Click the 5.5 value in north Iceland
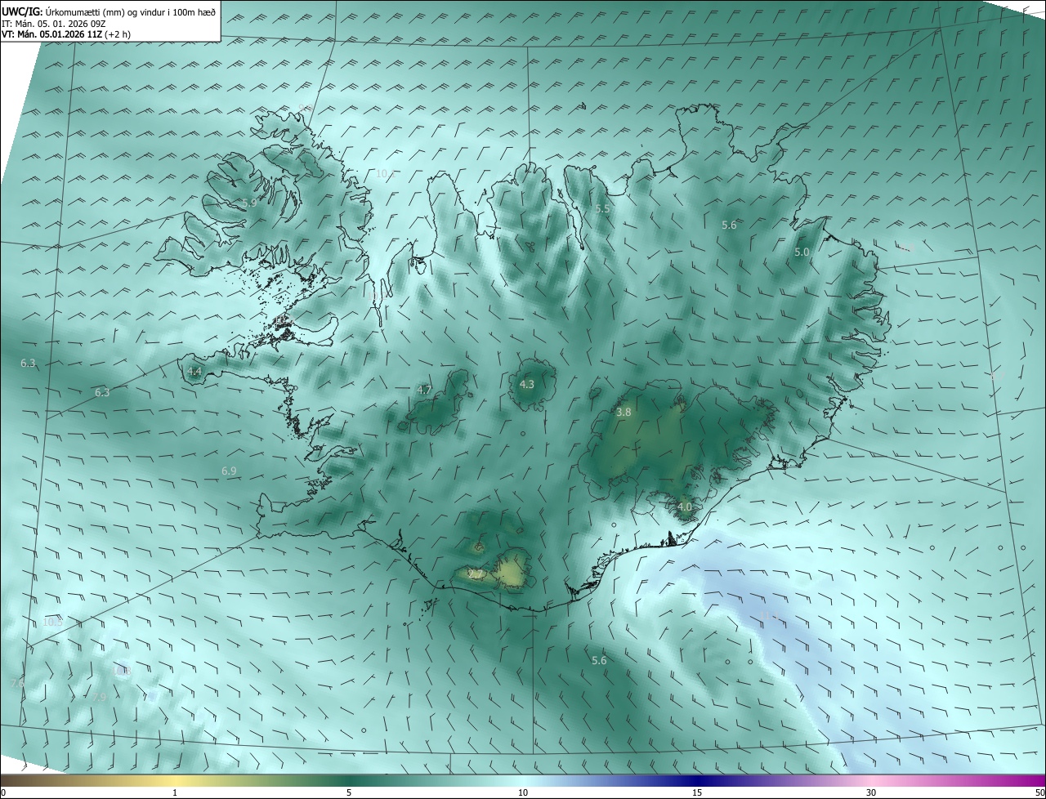This screenshot has width=1046, height=799. tap(603, 209)
